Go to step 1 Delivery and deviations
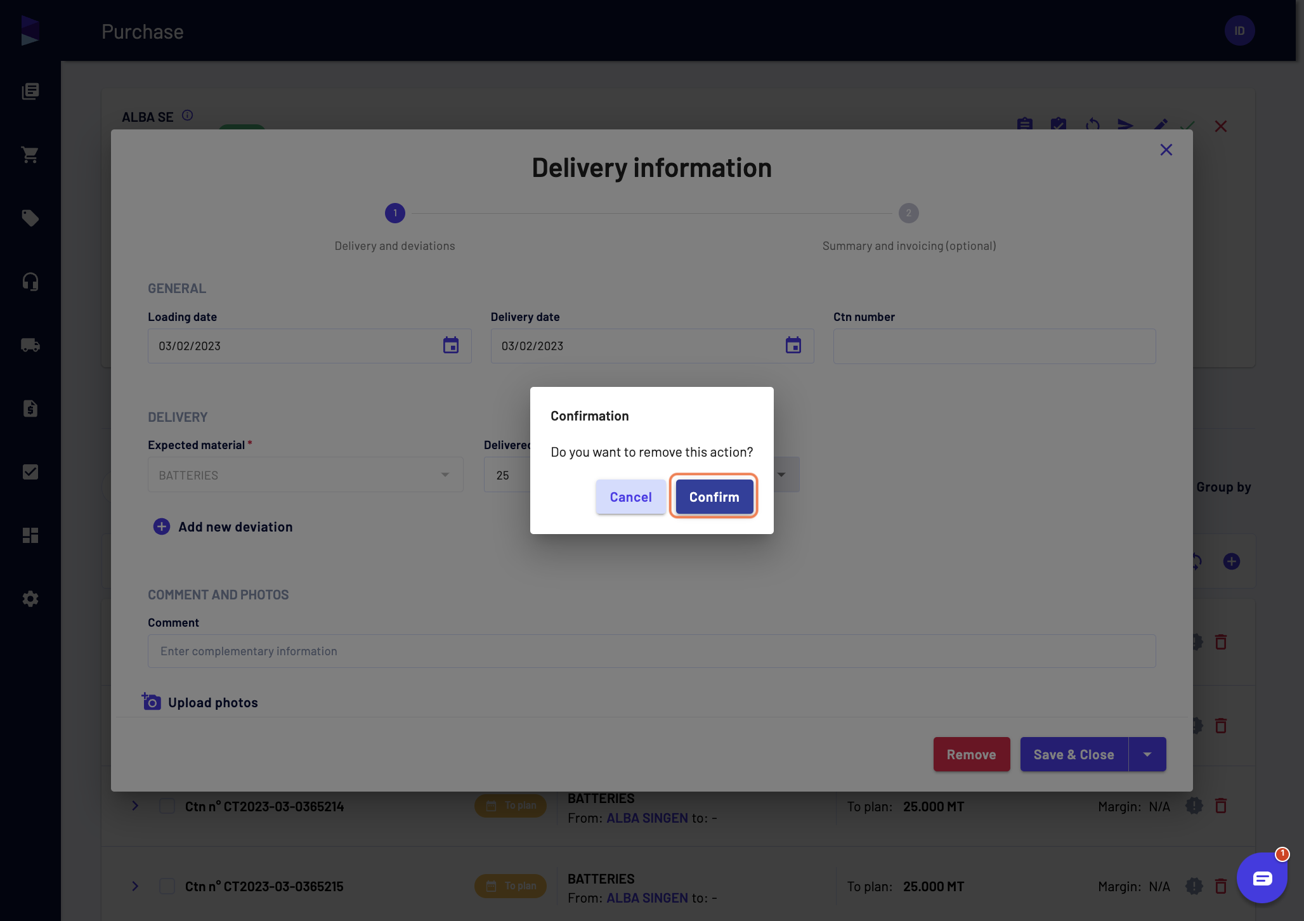Viewport: 1304px width, 921px height. (x=394, y=213)
